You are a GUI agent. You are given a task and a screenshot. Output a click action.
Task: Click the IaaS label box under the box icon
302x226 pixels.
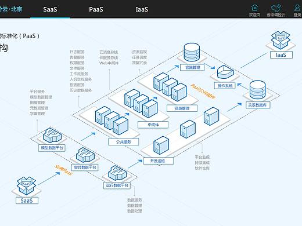pyautogui.click(x=281, y=55)
